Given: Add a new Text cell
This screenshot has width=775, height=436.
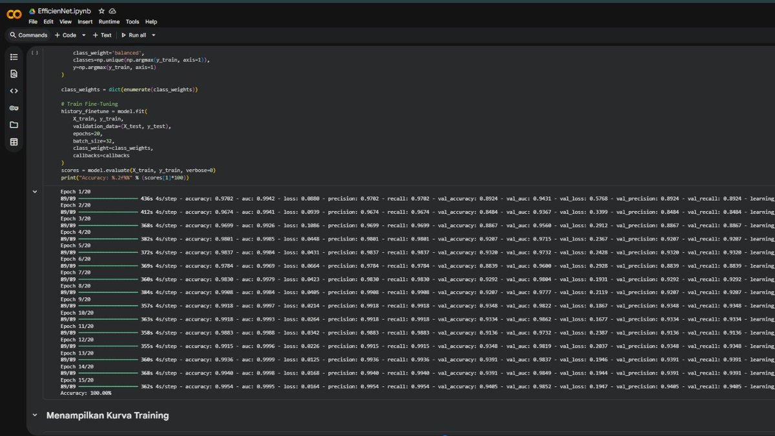Looking at the screenshot, I should (x=102, y=35).
